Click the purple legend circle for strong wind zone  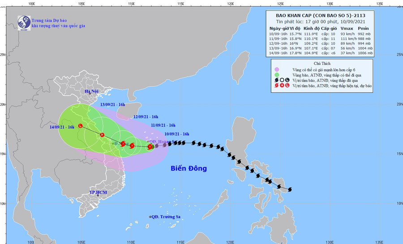click(x=277, y=69)
